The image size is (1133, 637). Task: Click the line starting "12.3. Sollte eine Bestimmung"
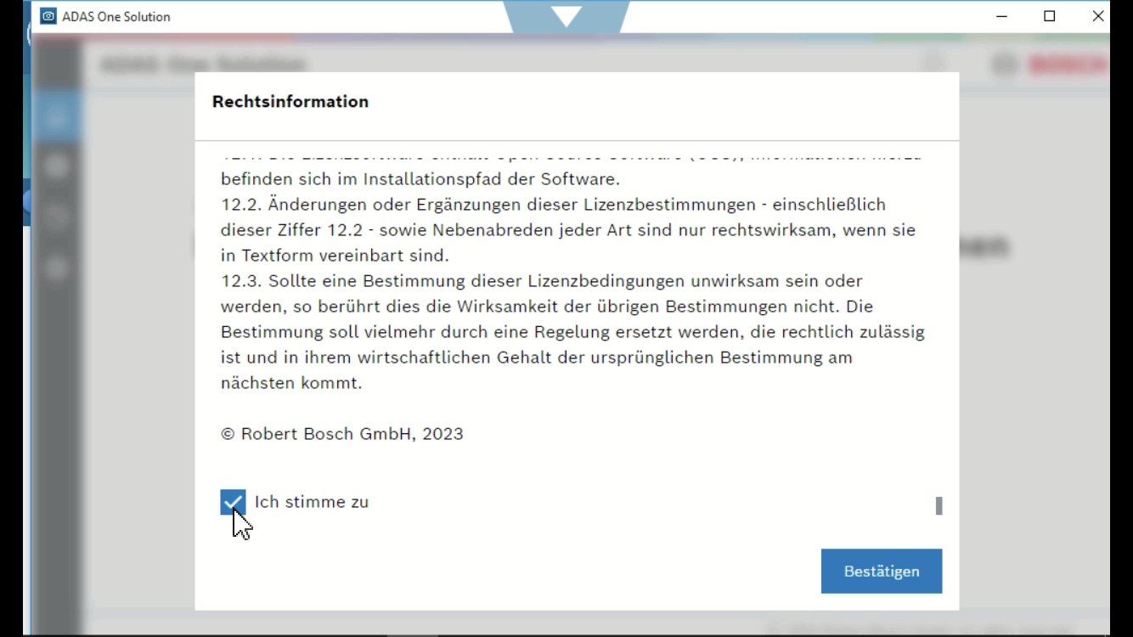click(542, 281)
